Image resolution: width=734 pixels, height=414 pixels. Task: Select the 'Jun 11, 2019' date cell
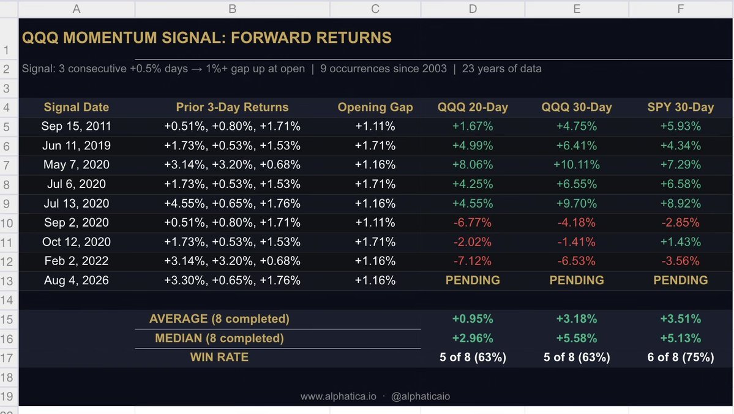point(77,146)
